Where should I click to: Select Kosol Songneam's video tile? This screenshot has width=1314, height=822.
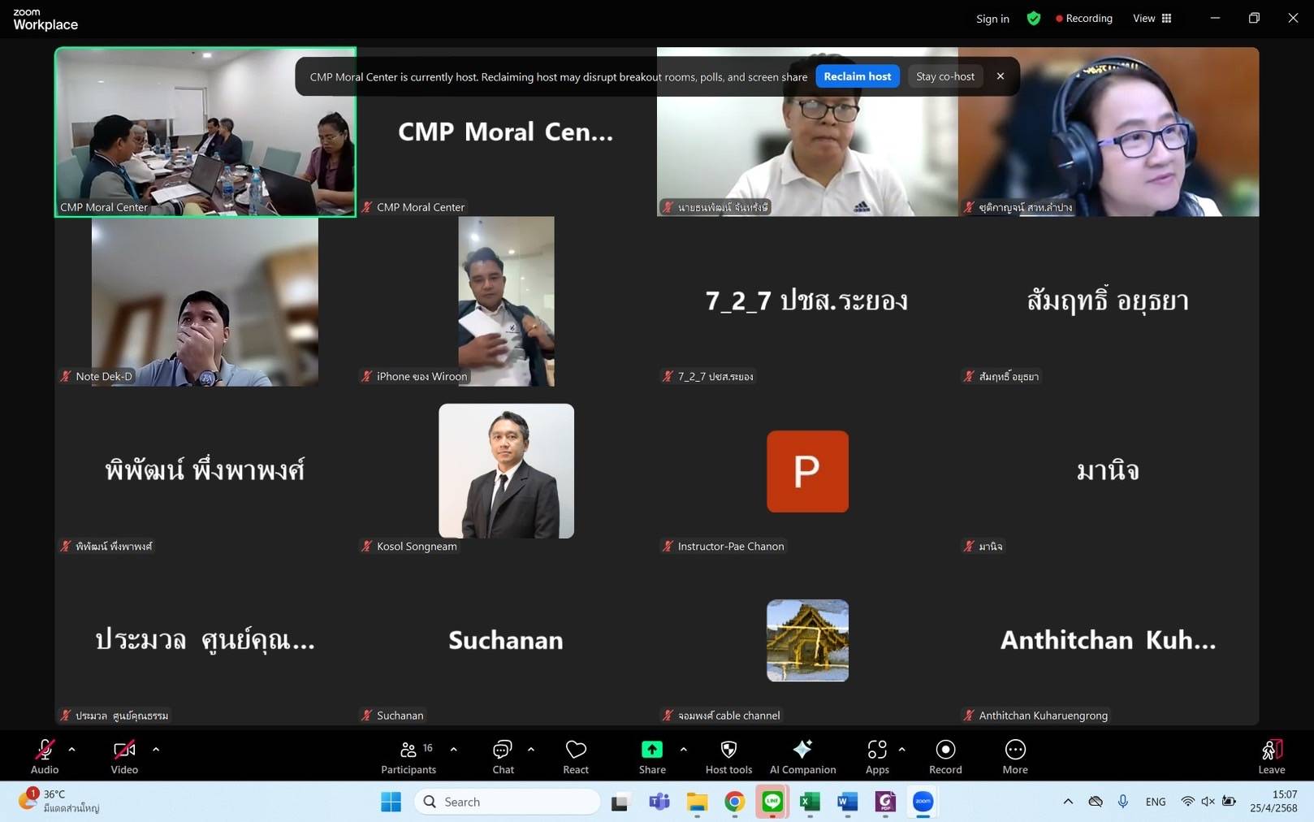[x=506, y=471]
